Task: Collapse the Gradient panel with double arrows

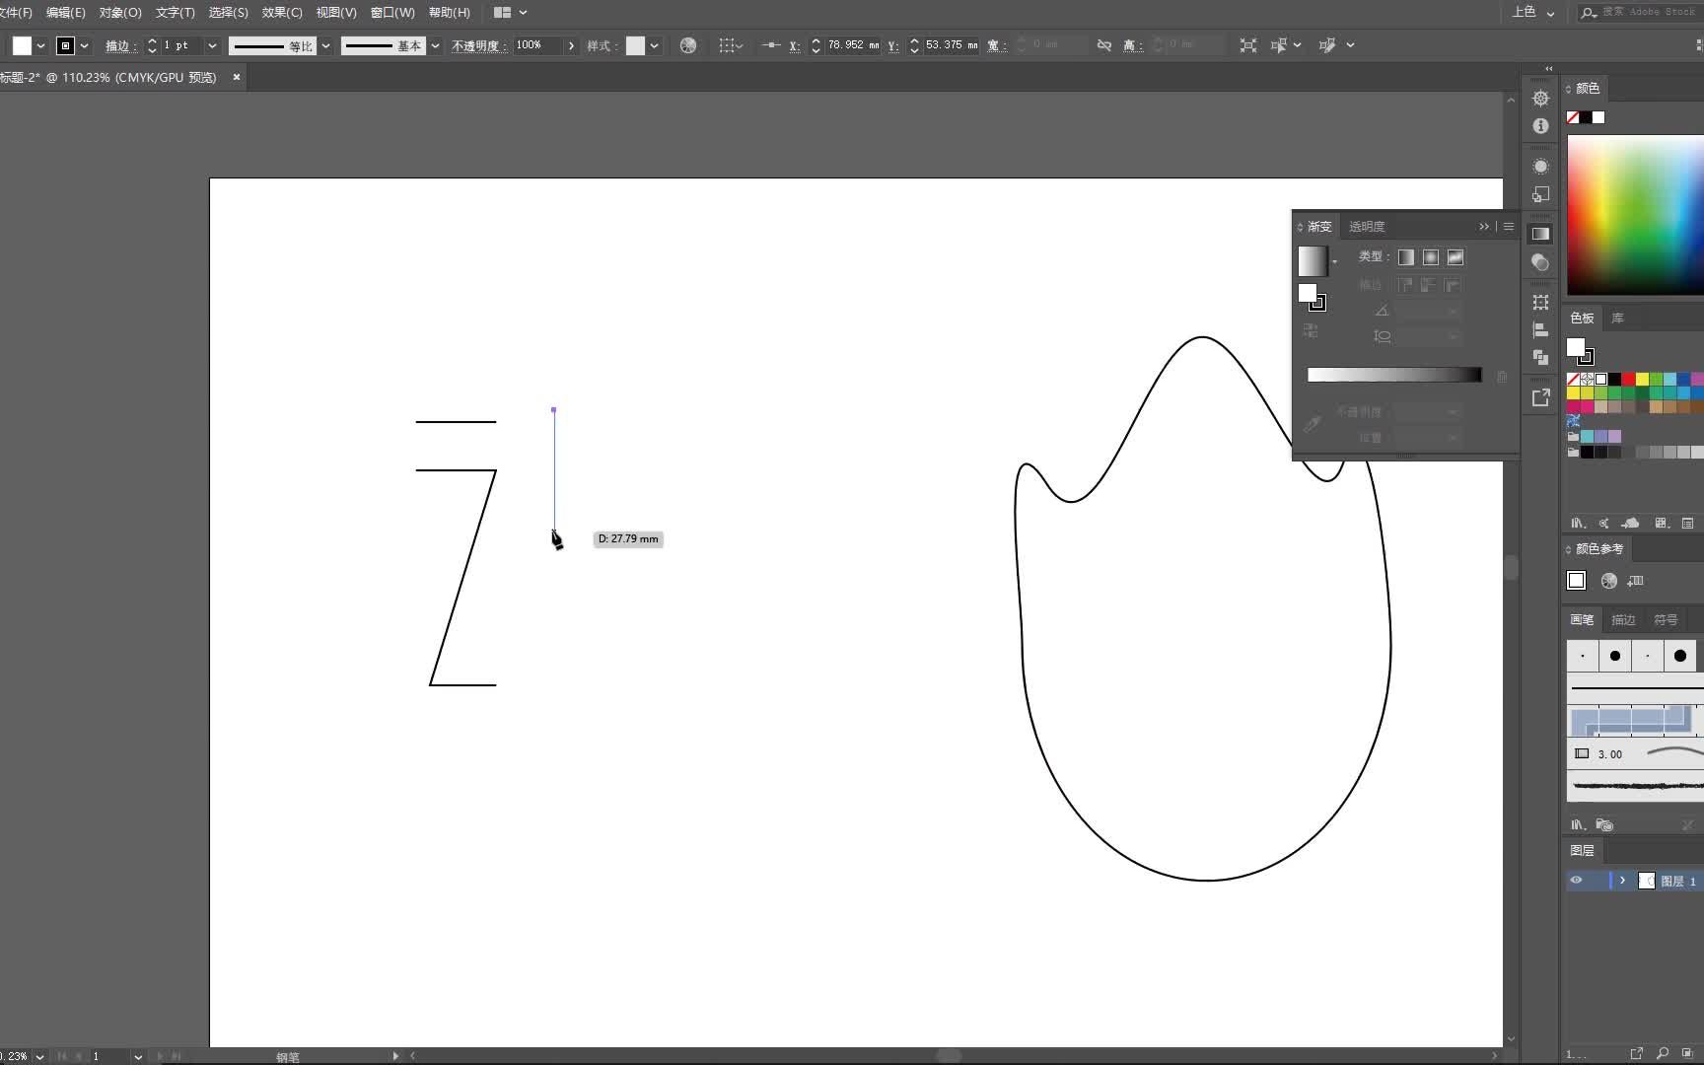Action: pos(1484,227)
